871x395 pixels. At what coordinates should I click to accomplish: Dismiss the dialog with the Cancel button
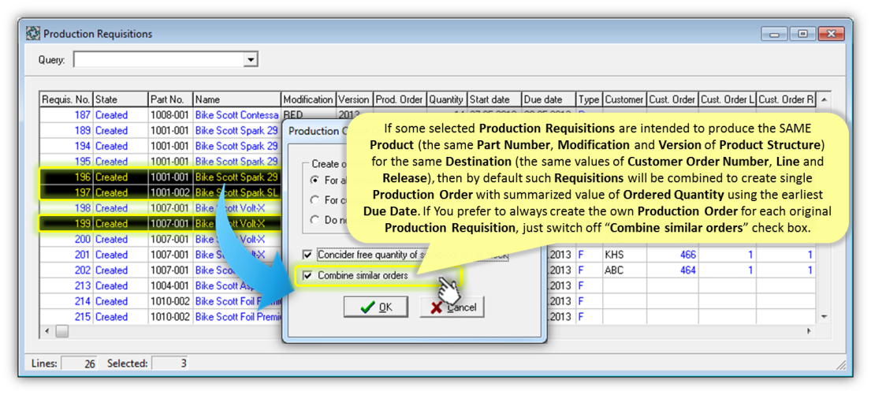[x=452, y=307]
